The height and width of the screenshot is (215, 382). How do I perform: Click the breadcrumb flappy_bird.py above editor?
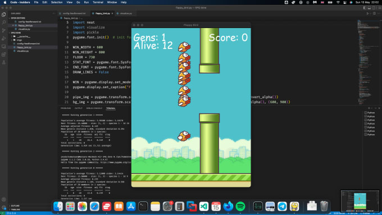(71, 18)
